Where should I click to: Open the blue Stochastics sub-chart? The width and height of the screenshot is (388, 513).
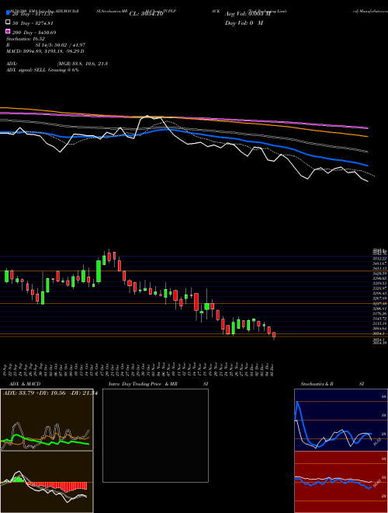click(341, 420)
